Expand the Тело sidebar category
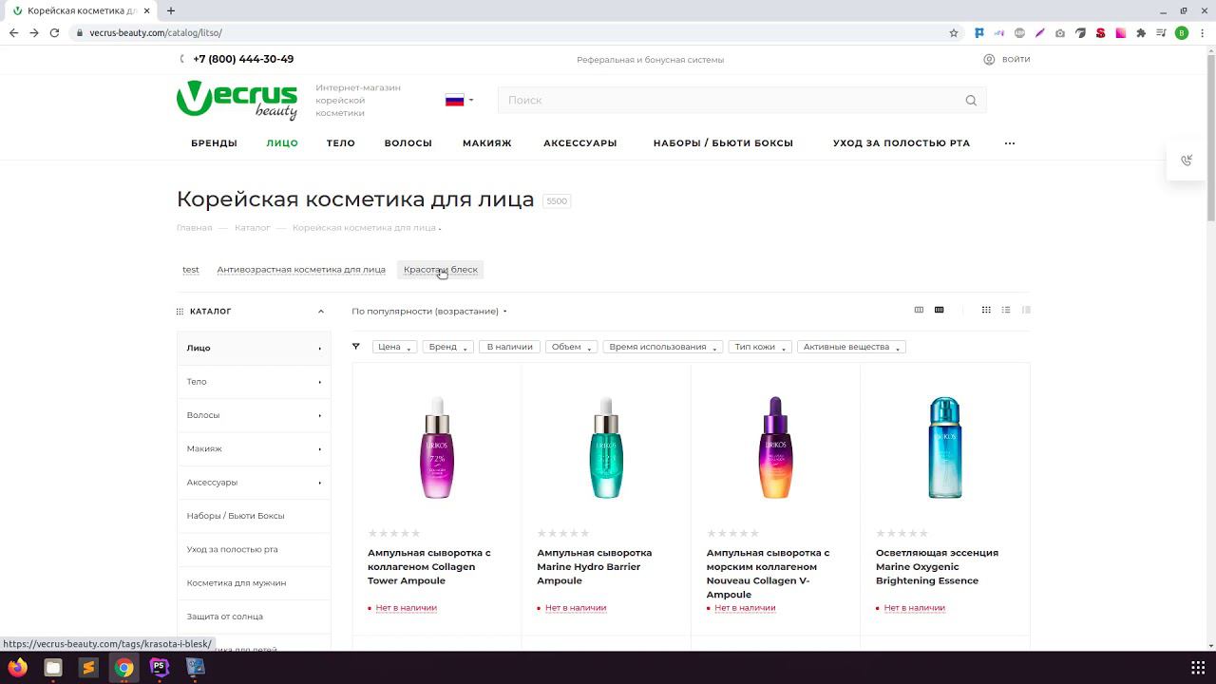Viewport: 1216px width, 684px height. pyautogui.click(x=319, y=382)
